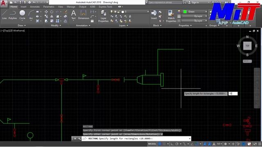Toggle layer lock icon
Viewport: 262px width, 147px height.
pyautogui.click(x=119, y=12)
